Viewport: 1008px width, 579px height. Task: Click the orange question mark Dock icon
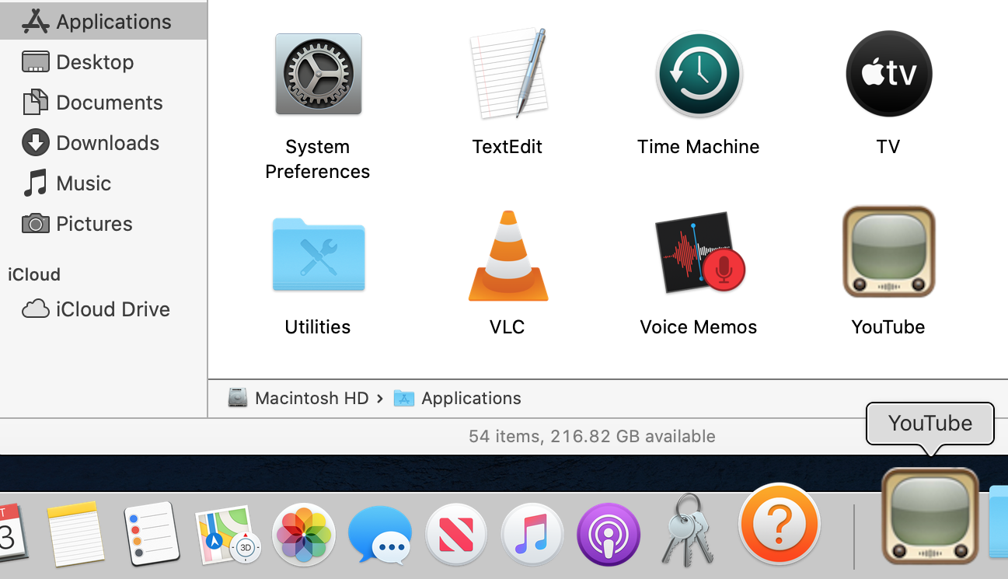point(780,525)
